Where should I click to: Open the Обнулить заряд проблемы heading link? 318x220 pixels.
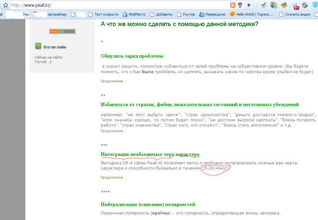[132, 56]
